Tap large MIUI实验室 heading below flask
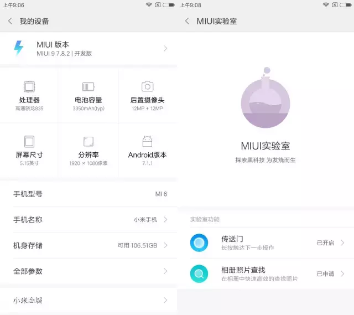354x315 pixels. click(265, 146)
